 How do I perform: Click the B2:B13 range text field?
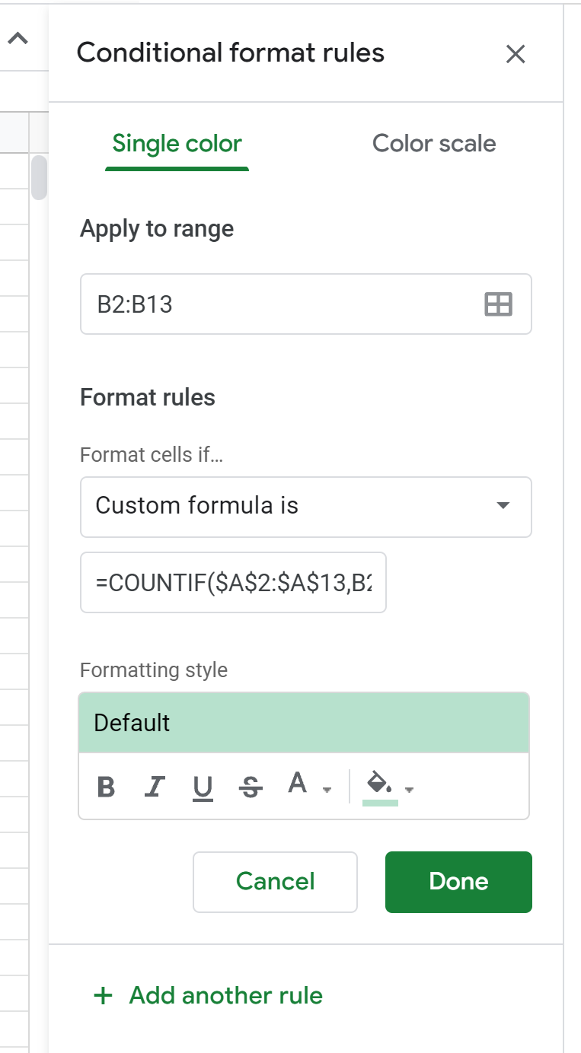[x=282, y=304]
